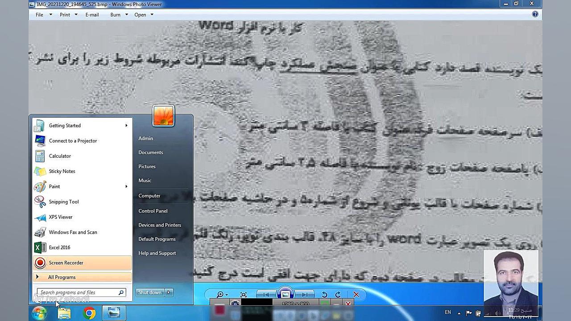Open the Admin user folder
The height and width of the screenshot is (321, 571).
point(146,138)
